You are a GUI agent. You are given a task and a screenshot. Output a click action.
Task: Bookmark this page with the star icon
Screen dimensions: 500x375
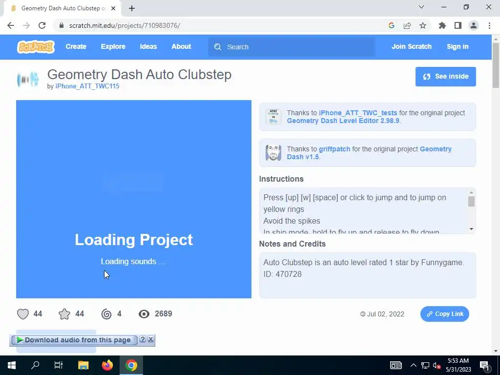tap(423, 25)
